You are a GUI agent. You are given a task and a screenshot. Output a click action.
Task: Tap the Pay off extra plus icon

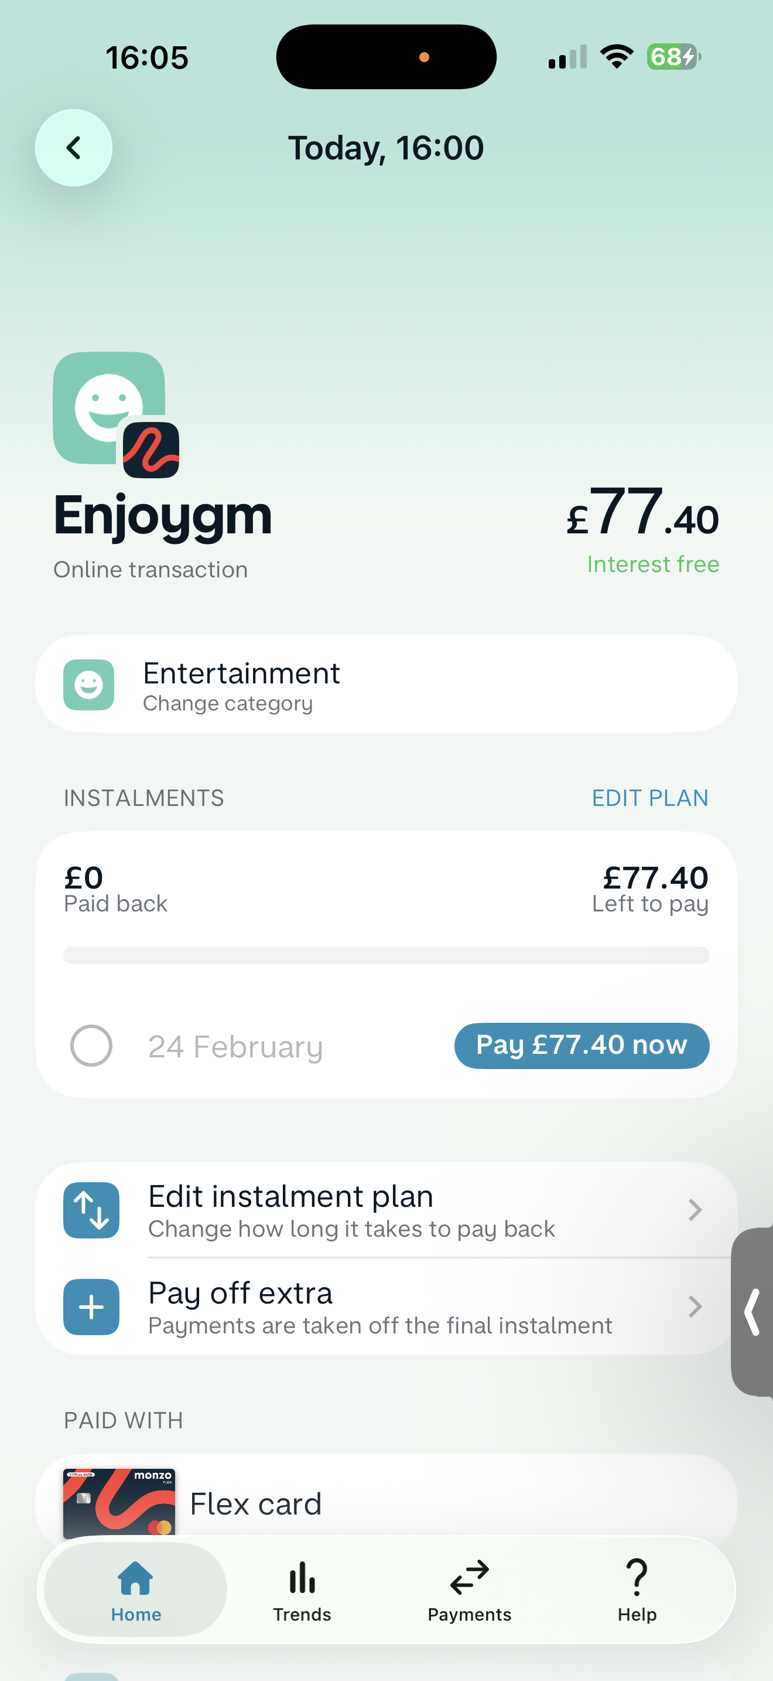click(91, 1307)
